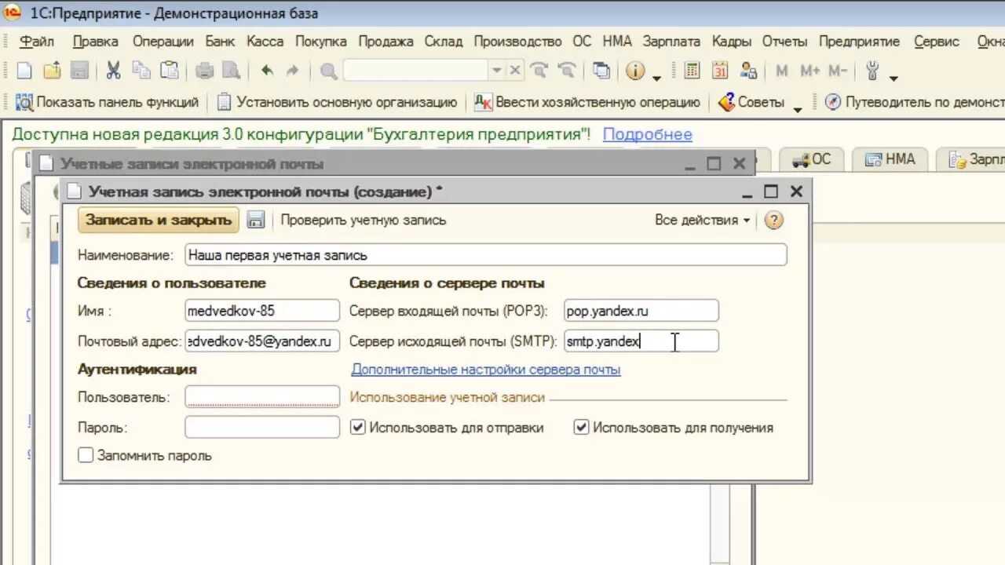Click the Open folder toolbar icon

(x=52, y=71)
